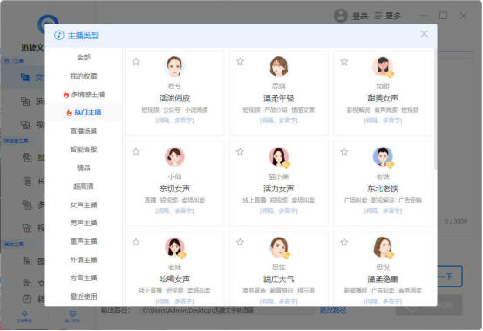Click the 温柔稳重 voice title
Screen dimensions: 483x331
[x=383, y=279]
